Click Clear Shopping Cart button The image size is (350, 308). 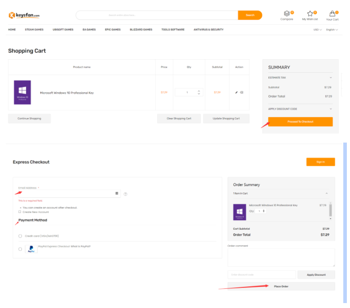[179, 119]
